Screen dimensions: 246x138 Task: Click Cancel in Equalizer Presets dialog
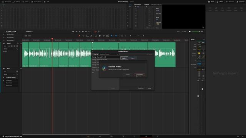click(x=128, y=75)
